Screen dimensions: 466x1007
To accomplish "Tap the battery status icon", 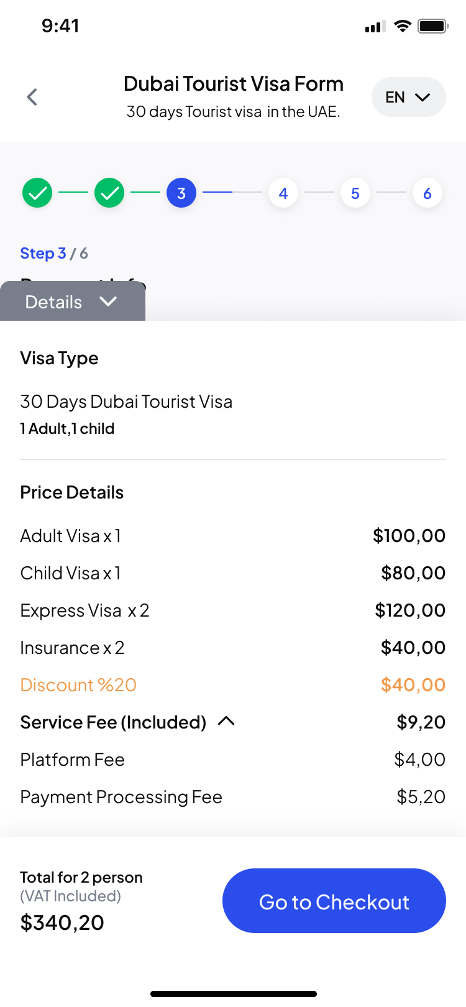I will tap(433, 26).
